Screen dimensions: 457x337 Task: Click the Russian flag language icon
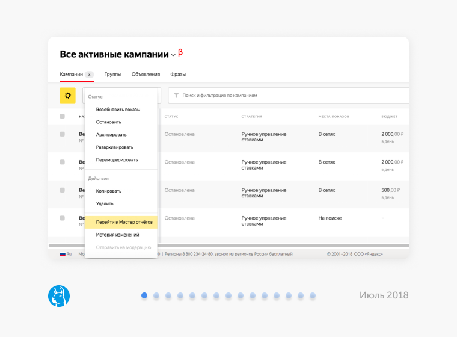tap(63, 254)
